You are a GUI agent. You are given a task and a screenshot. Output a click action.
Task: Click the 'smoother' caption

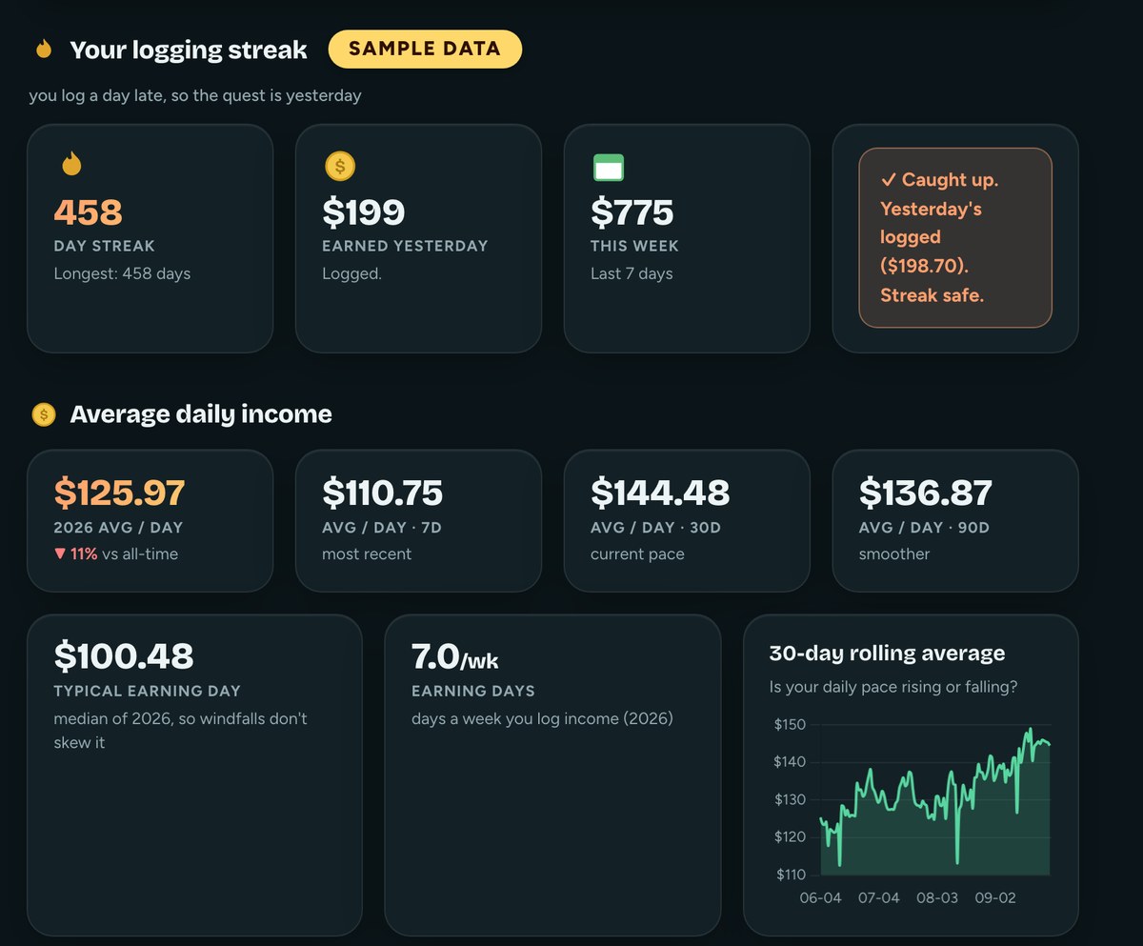tap(894, 554)
